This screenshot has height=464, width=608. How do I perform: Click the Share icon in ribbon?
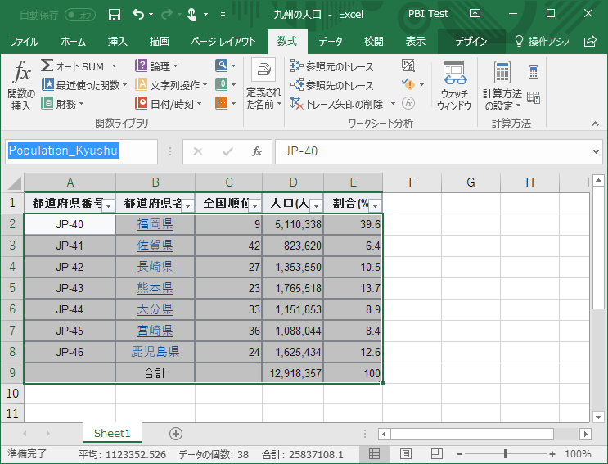pos(590,41)
